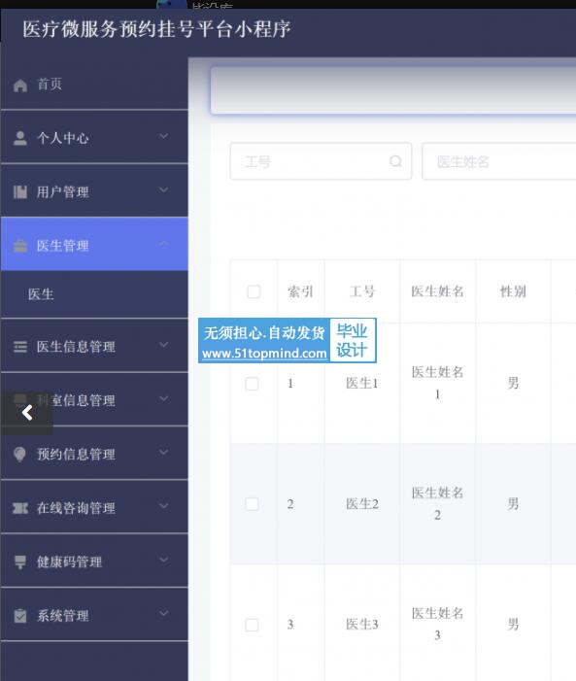Check the checkbox for row 医生2
The width and height of the screenshot is (576, 681).
(x=252, y=504)
